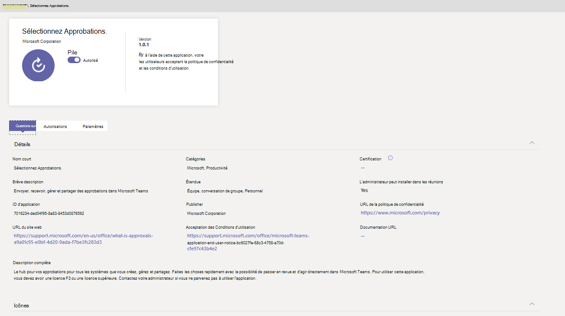The width and height of the screenshot is (565, 316).
Task: Select the Questions sur tab
Action: pos(23,126)
